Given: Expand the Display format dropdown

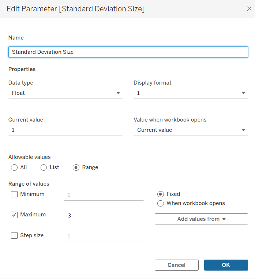Looking at the screenshot, I should click(x=190, y=93).
